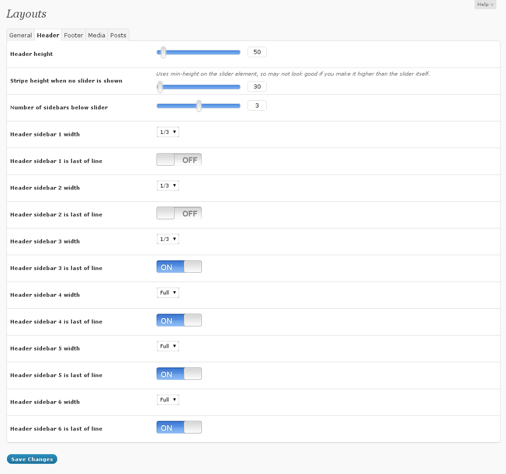
Task: Click the Header height value field
Action: coord(257,52)
